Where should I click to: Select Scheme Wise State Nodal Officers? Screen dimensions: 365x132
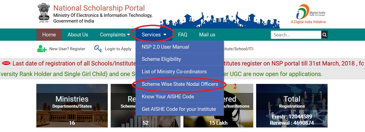[180, 84]
